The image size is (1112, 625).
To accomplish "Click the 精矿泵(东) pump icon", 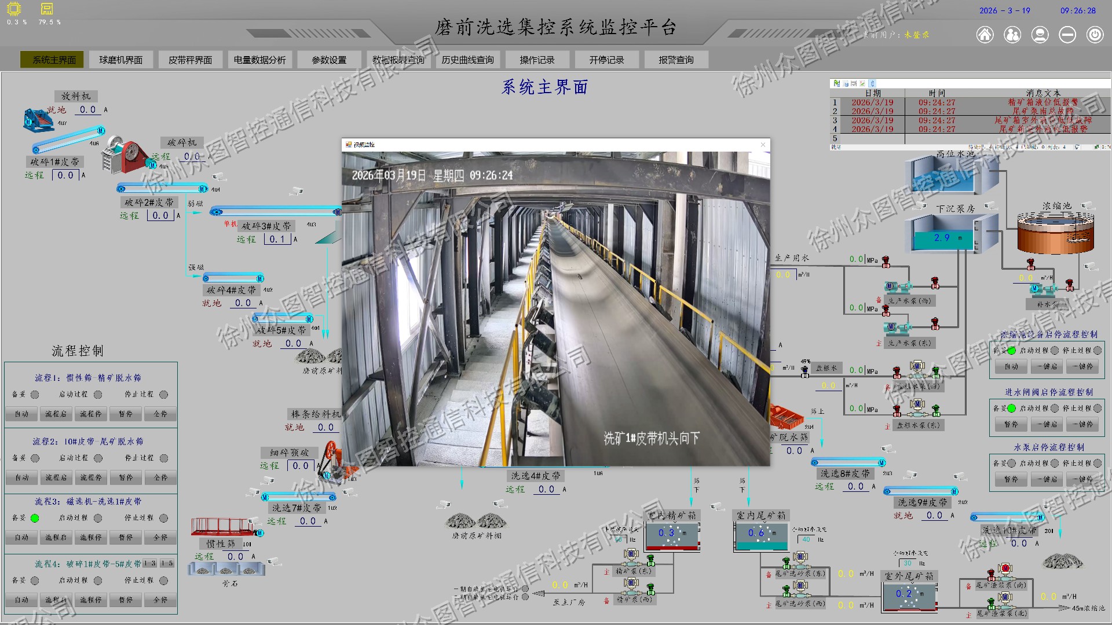I will tap(631, 556).
